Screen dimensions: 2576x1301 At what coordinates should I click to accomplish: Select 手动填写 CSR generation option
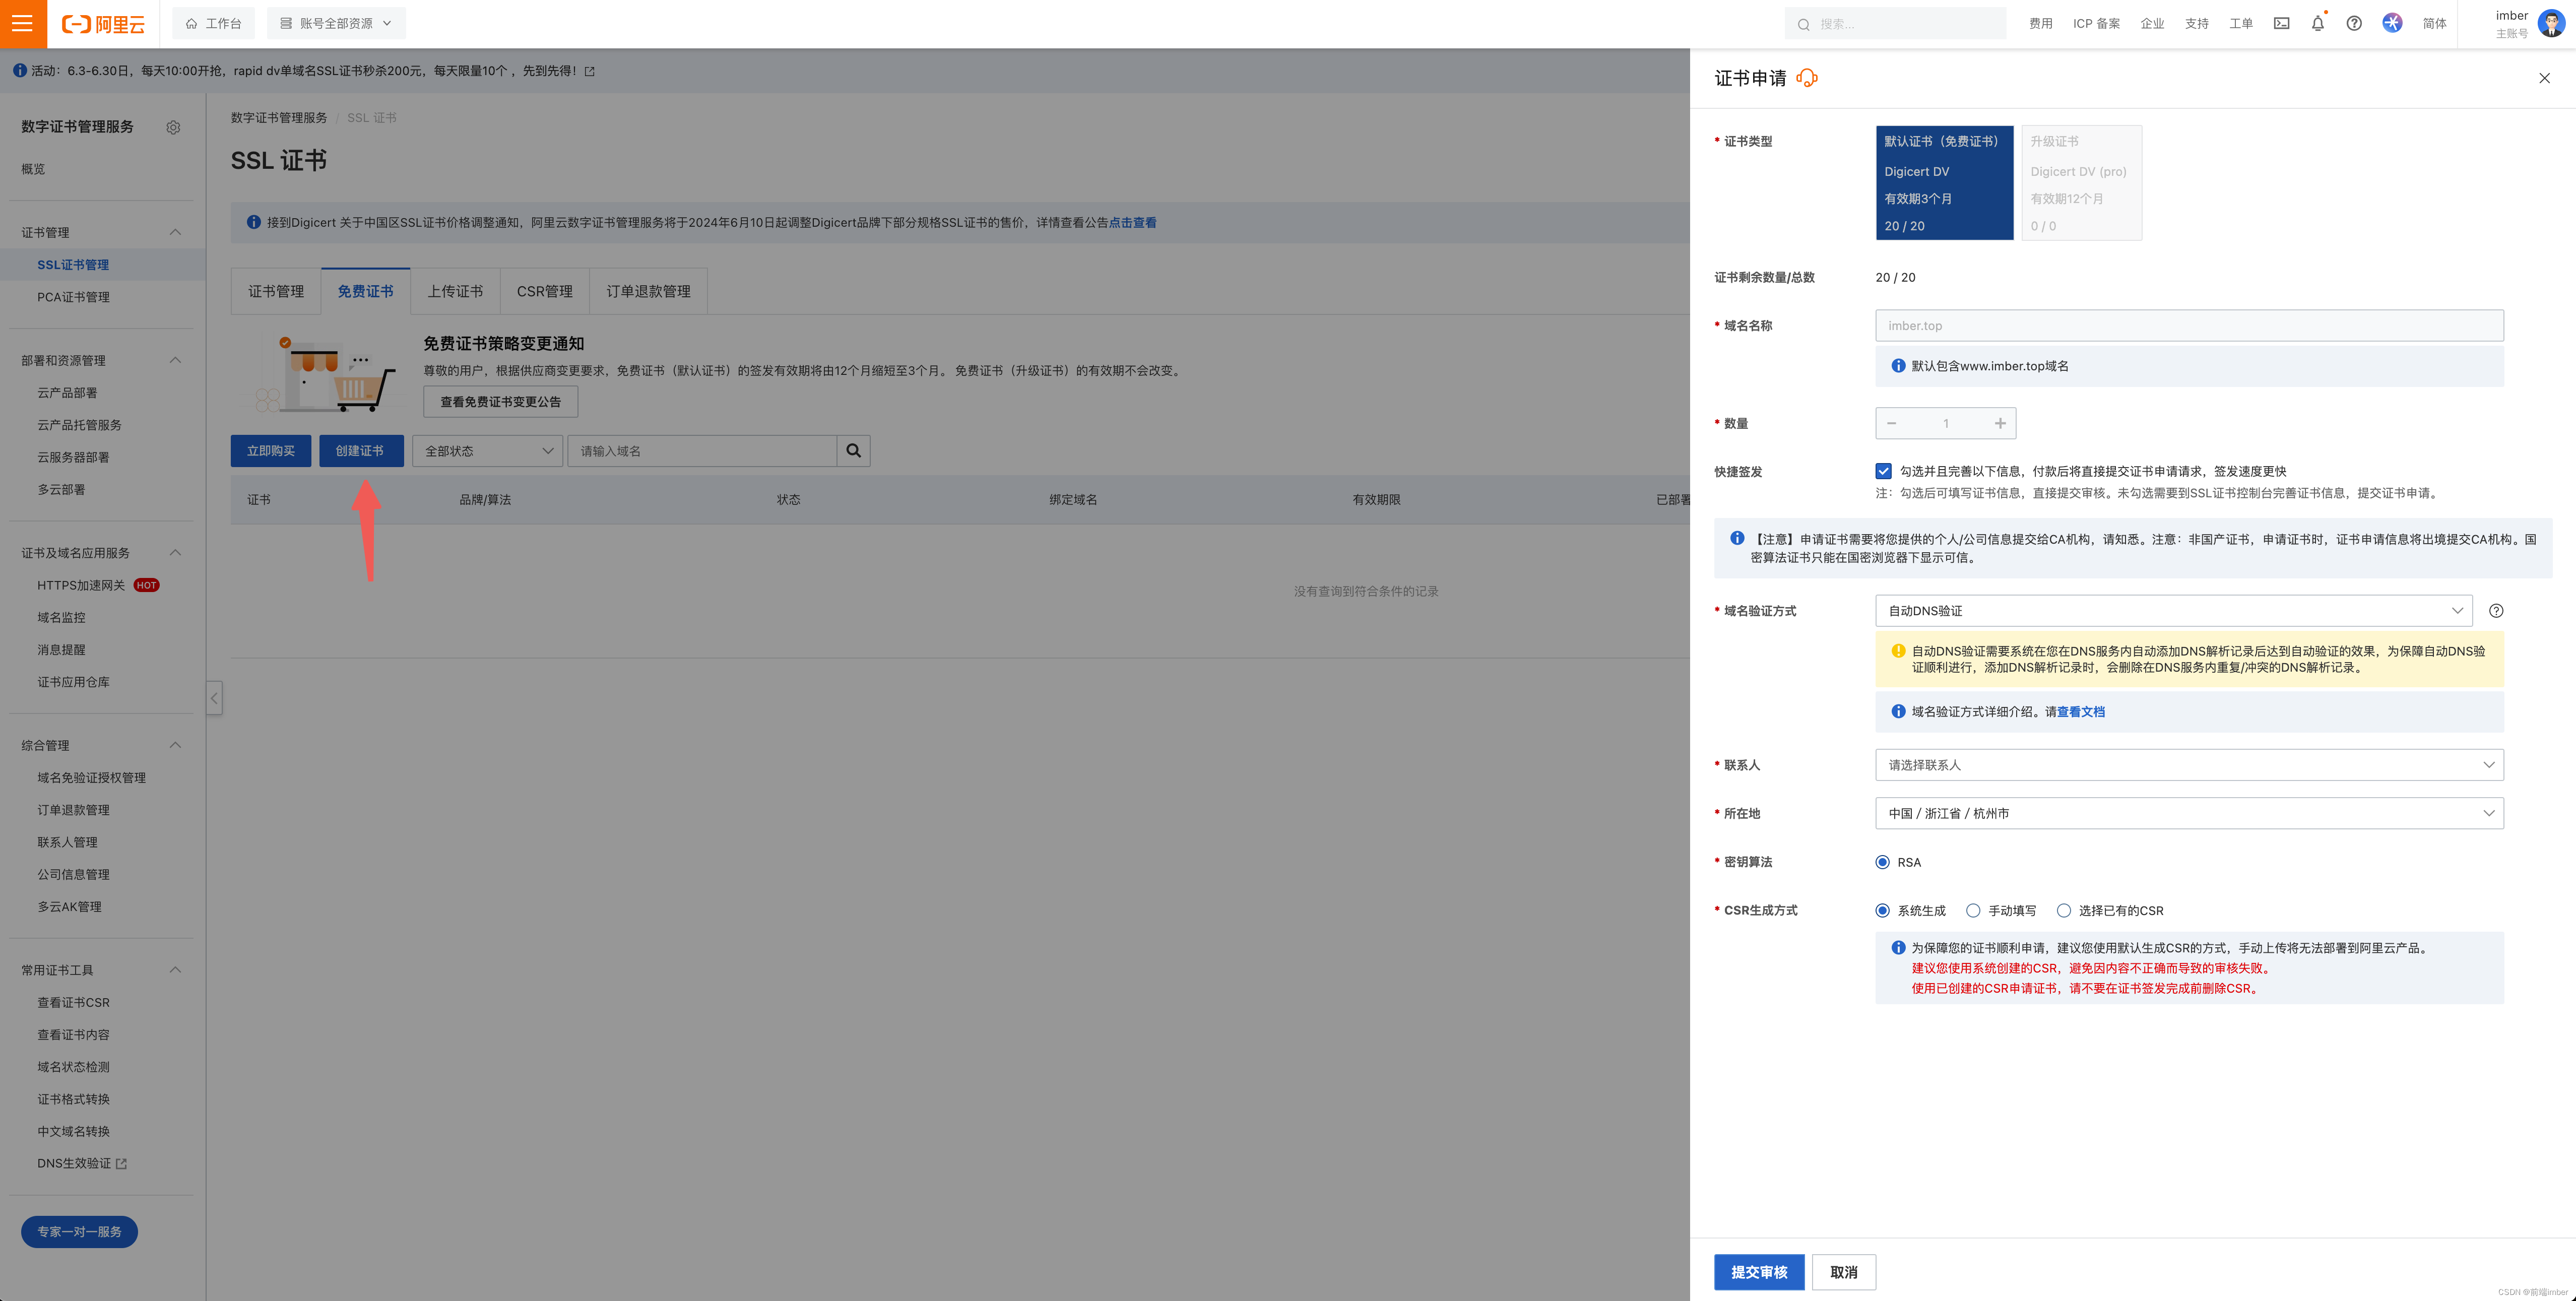(1973, 910)
